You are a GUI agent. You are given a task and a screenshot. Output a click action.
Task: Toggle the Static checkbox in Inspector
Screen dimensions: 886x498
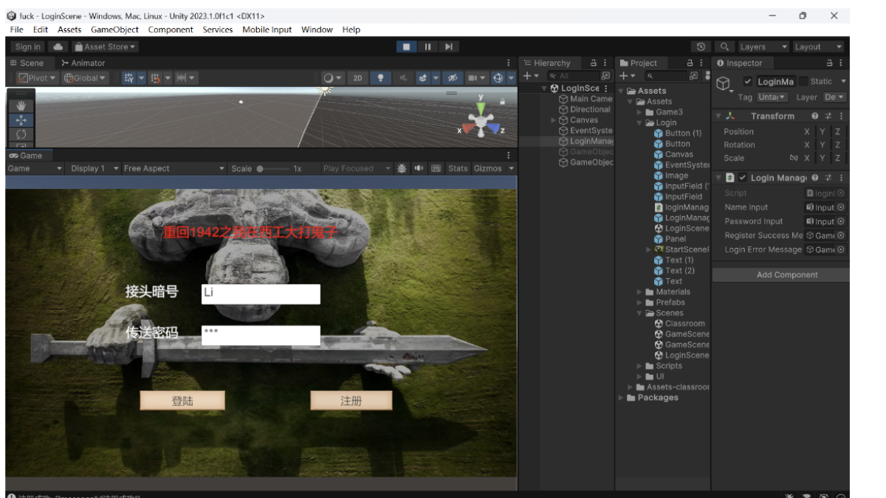pos(803,81)
